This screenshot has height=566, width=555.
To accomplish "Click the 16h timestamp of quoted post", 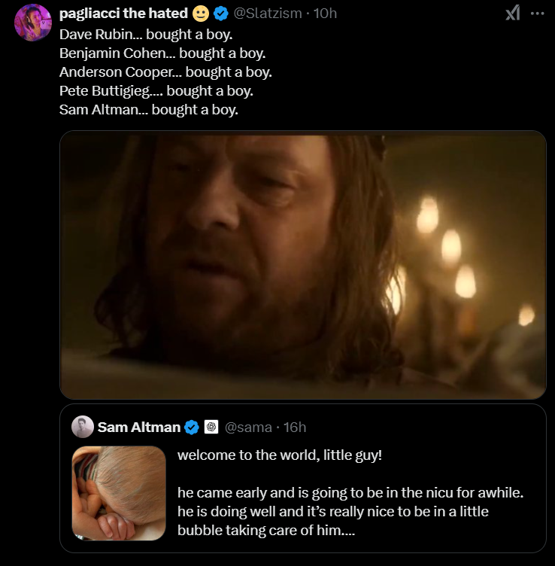I will pos(295,428).
